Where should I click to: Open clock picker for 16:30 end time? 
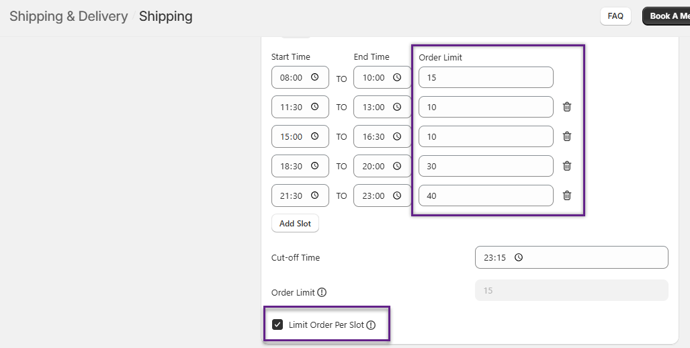[397, 136]
